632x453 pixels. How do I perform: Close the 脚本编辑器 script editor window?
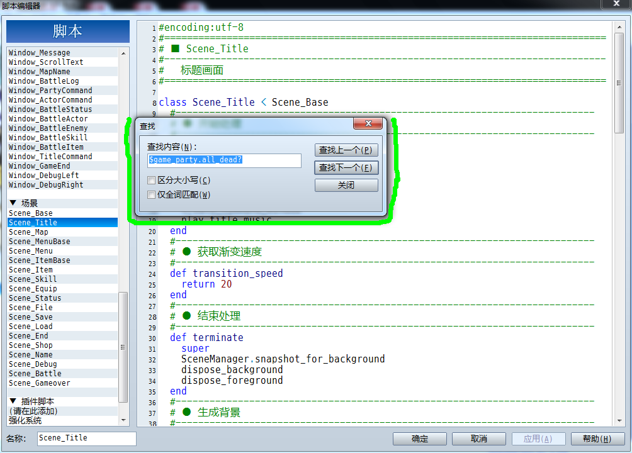click(616, 4)
